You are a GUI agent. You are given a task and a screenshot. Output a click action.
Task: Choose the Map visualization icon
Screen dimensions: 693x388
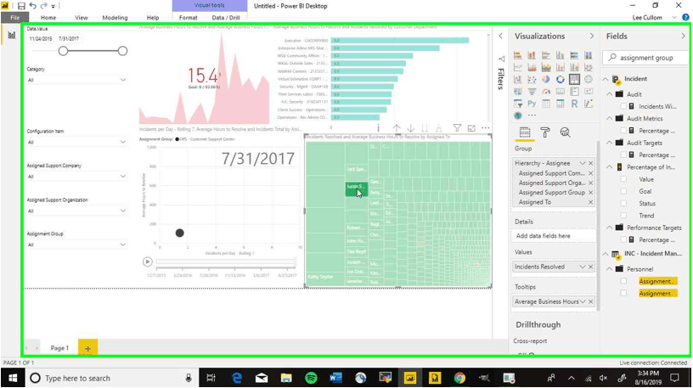[589, 80]
